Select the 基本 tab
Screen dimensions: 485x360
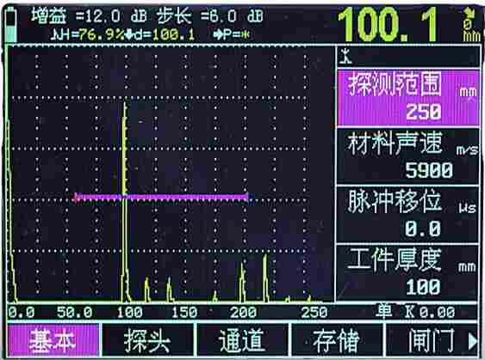pos(53,340)
